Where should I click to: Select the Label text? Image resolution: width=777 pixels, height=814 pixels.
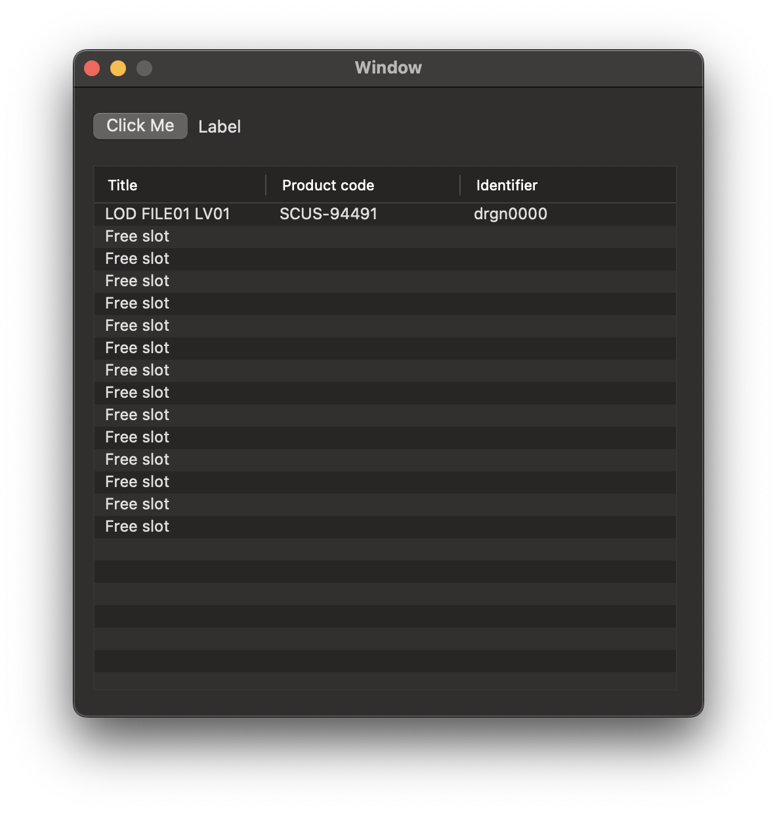[219, 127]
